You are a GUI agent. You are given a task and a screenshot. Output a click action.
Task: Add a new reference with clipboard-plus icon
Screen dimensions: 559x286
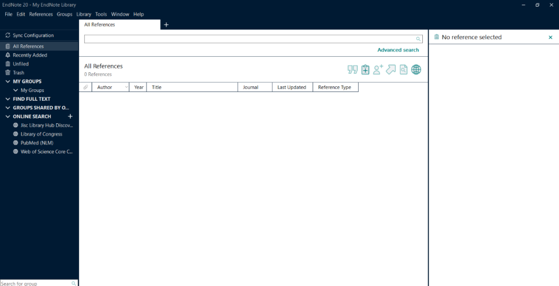[x=365, y=70]
